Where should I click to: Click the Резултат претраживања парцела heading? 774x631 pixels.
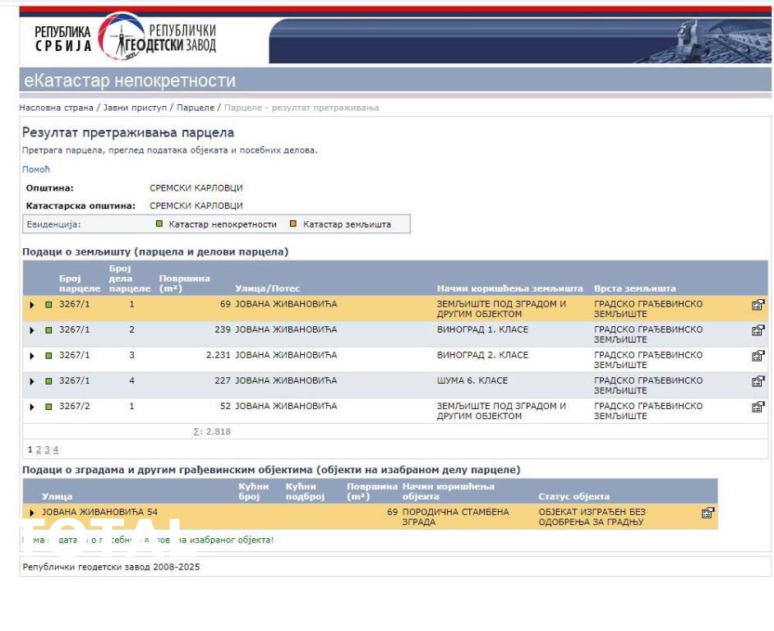tap(128, 133)
